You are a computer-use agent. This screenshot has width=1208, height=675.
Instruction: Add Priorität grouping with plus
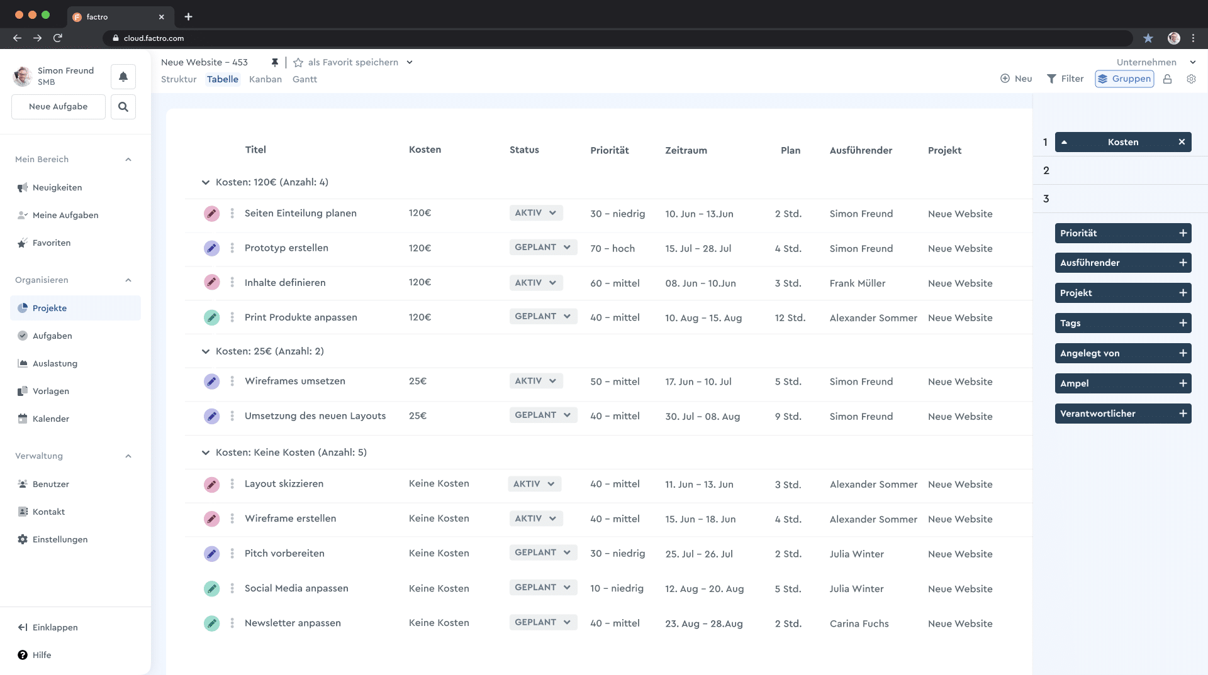click(1183, 233)
